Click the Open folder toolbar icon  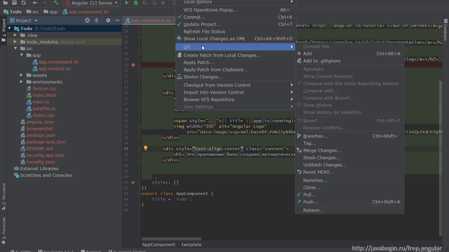tap(5, 3)
